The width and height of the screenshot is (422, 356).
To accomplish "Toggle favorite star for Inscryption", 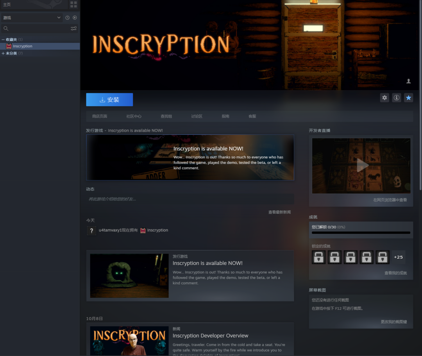I will [408, 98].
